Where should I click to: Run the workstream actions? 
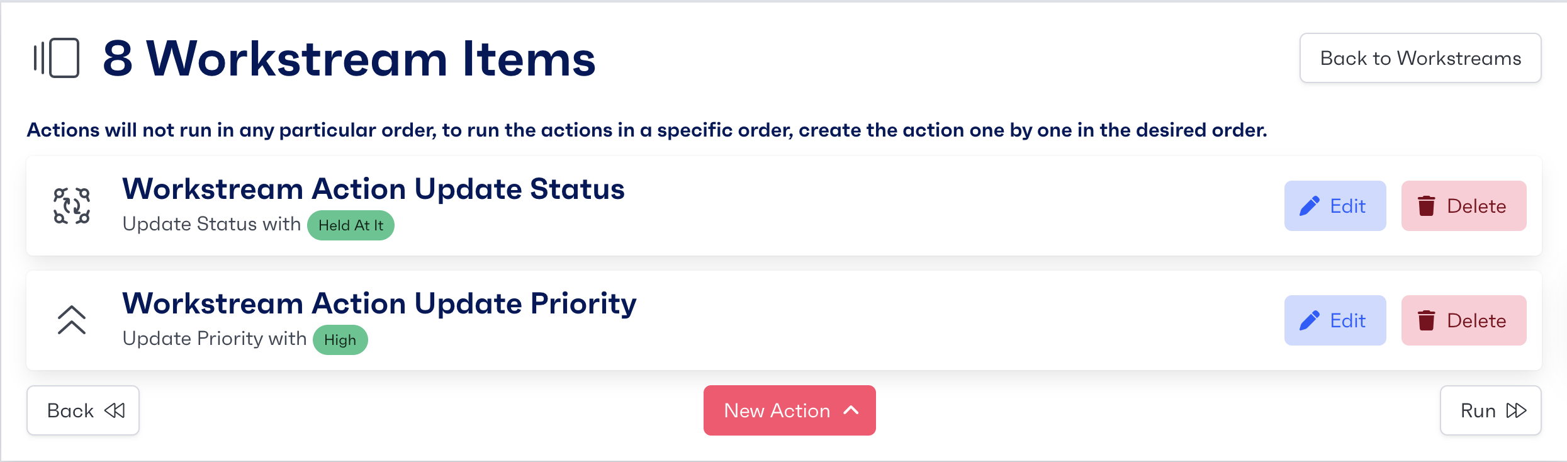[1490, 410]
